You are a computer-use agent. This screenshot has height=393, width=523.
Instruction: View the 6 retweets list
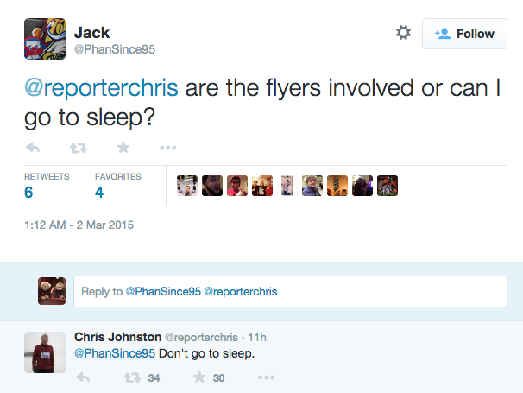(29, 192)
